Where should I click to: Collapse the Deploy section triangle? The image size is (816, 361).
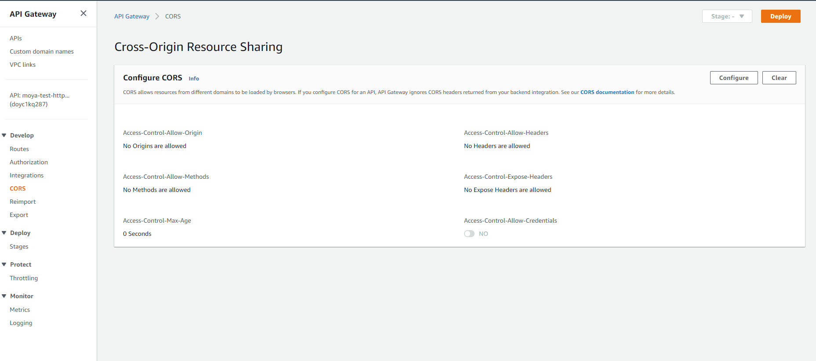(x=4, y=233)
